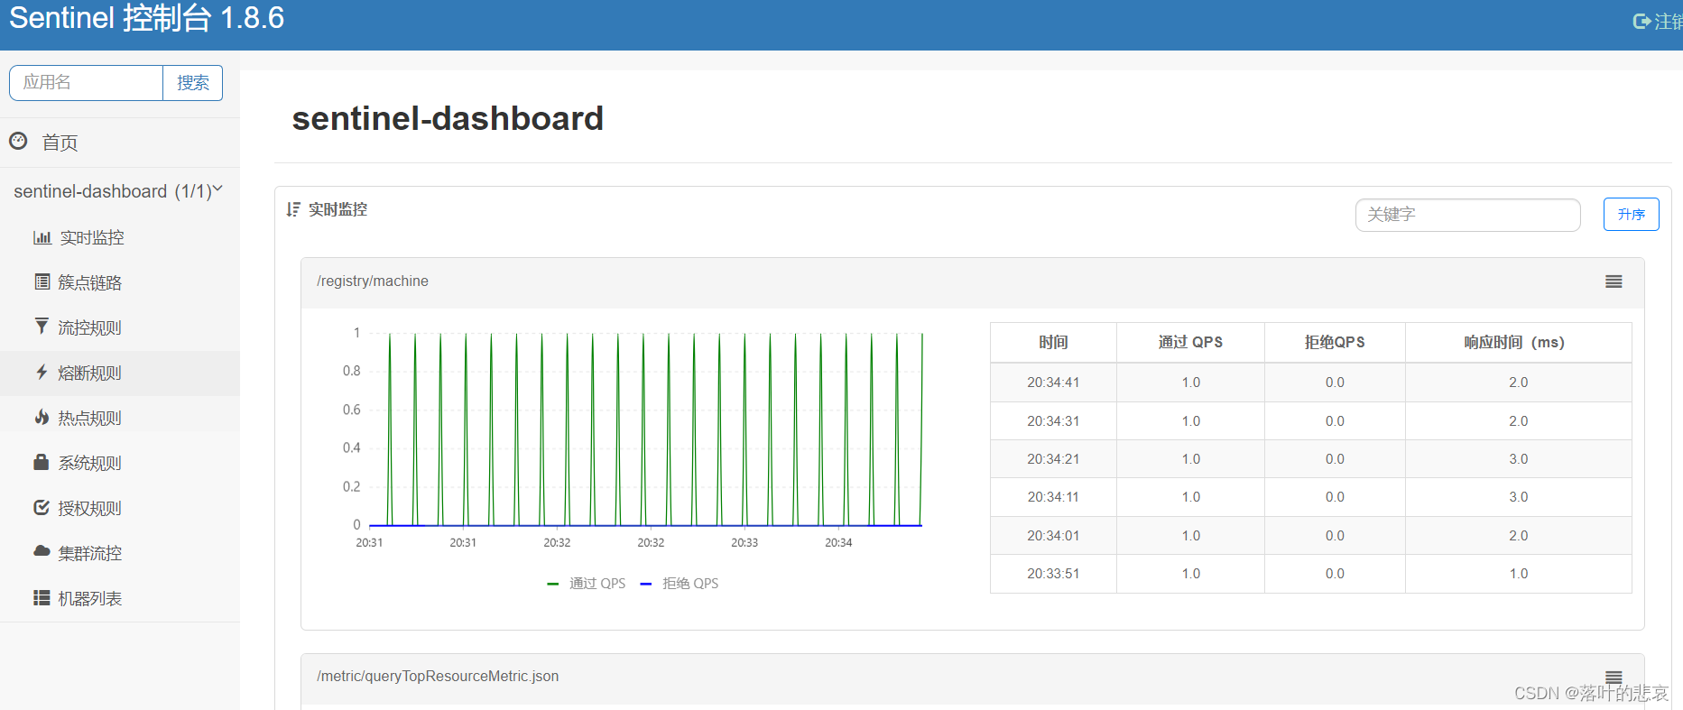Click the 拒绝QPS column header

click(1335, 342)
